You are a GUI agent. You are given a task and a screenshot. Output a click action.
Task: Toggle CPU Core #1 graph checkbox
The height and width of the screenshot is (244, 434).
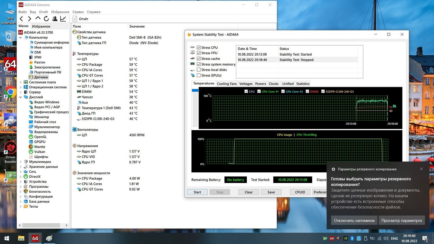[x=259, y=91]
